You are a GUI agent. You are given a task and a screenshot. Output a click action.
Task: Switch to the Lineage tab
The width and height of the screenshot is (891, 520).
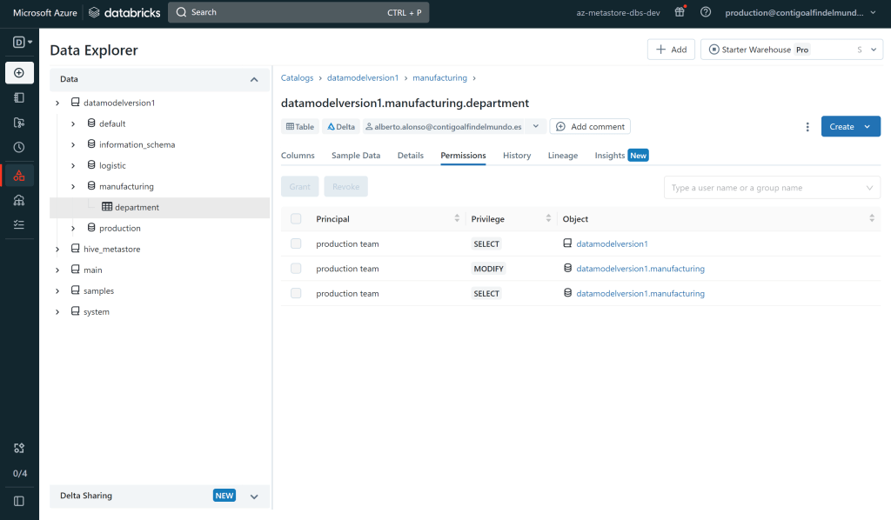[x=562, y=156]
